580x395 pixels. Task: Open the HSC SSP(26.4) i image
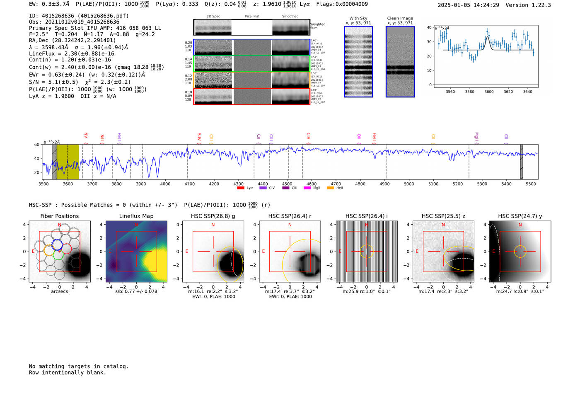click(x=367, y=252)
